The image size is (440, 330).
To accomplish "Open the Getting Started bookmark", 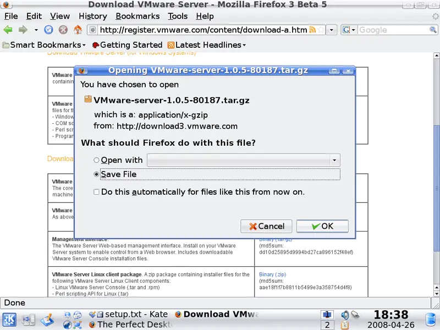I will [128, 45].
